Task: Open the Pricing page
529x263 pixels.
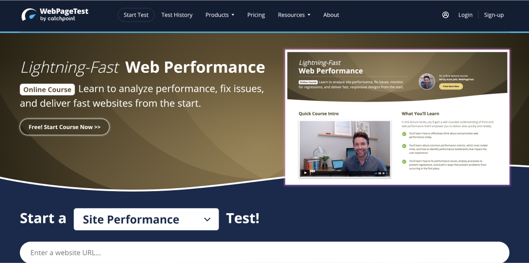Action: [x=256, y=15]
